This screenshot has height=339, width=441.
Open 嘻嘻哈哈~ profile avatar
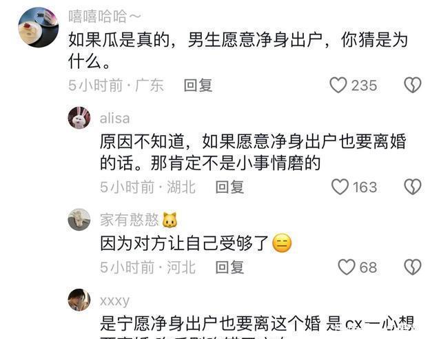[x=39, y=28]
